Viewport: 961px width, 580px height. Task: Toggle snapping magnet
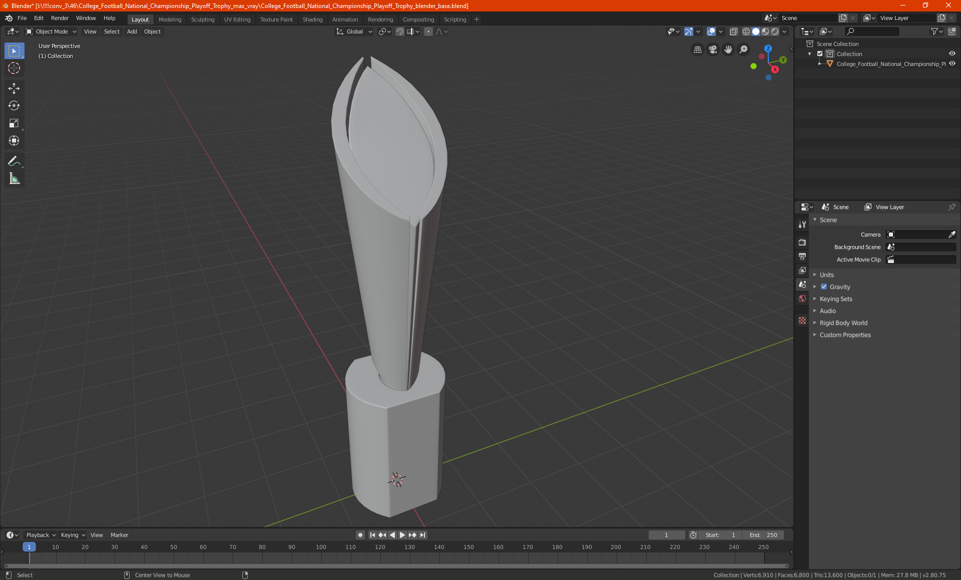399,31
